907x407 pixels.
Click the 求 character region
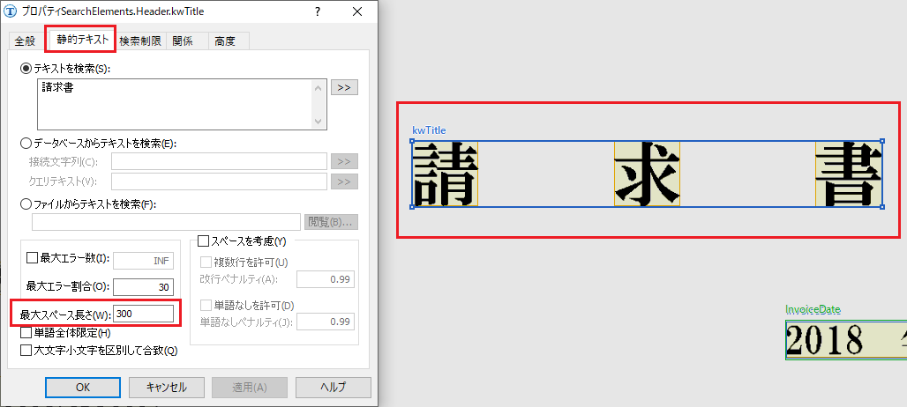pos(647,174)
